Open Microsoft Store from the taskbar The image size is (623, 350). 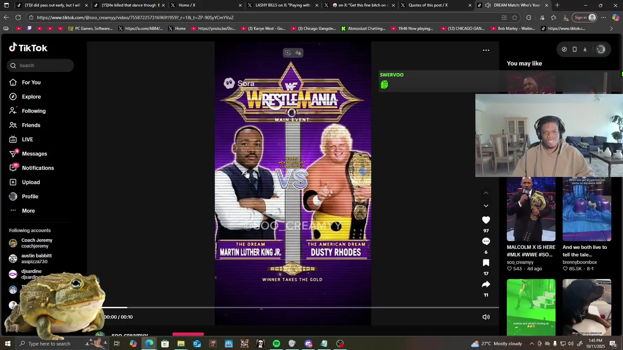(x=165, y=344)
